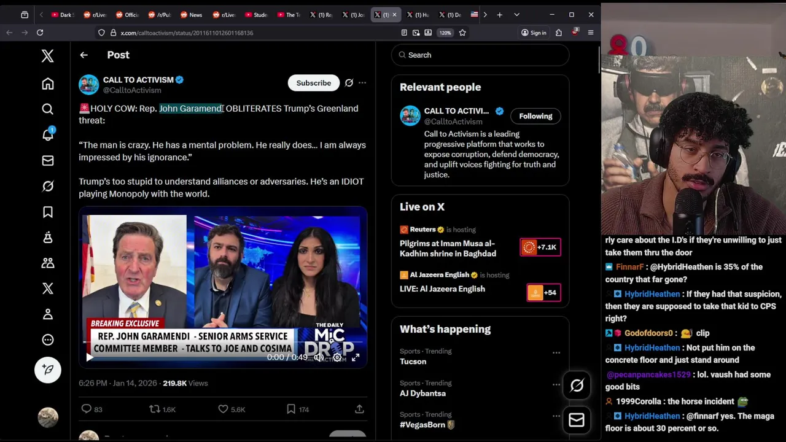Open AJ Dybantsa trending topic
Image resolution: width=786 pixels, height=442 pixels.
pos(422,394)
